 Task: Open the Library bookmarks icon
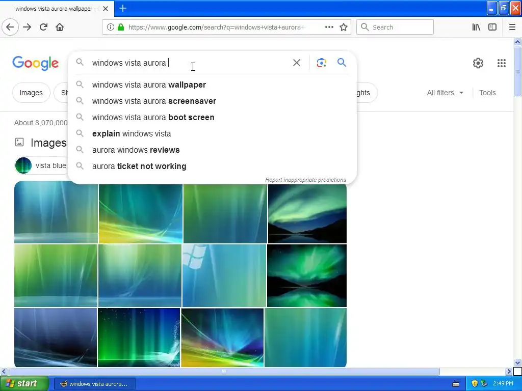click(x=476, y=27)
